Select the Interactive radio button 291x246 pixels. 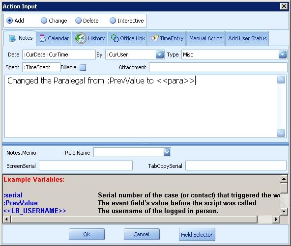(x=113, y=21)
